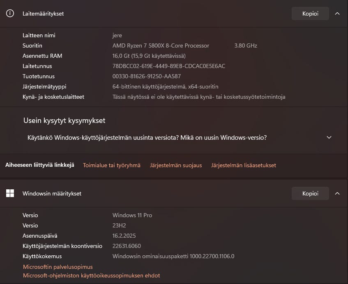Open the Järjestelmän lisäasetukset link
Image resolution: width=348 pixels, height=284 pixels.
pos(244,166)
